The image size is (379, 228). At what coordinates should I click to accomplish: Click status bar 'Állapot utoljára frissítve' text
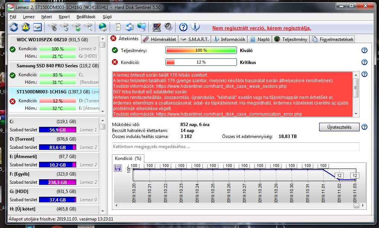tap(61, 219)
